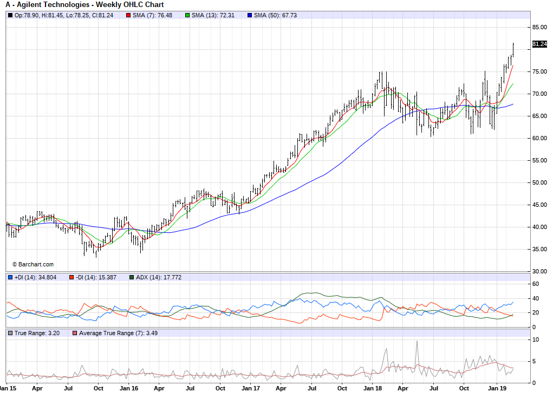Click the blue +DI (14) legend swatch
Image resolution: width=553 pixels, height=405 pixels.
[x=10, y=277]
